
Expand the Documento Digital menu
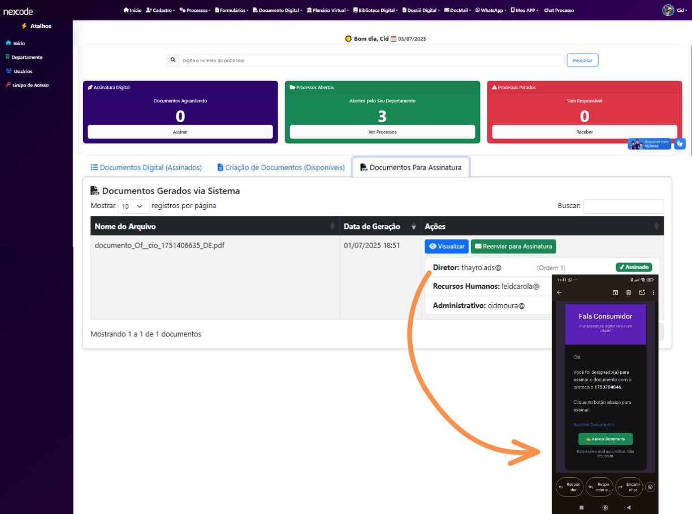(x=278, y=10)
